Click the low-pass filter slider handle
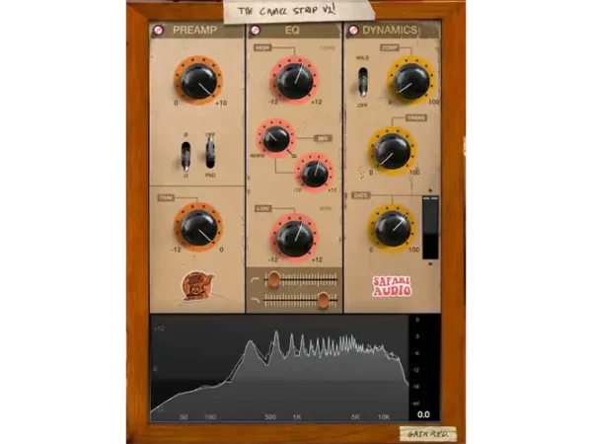Viewport: 592px width, 444px height. tap(323, 300)
